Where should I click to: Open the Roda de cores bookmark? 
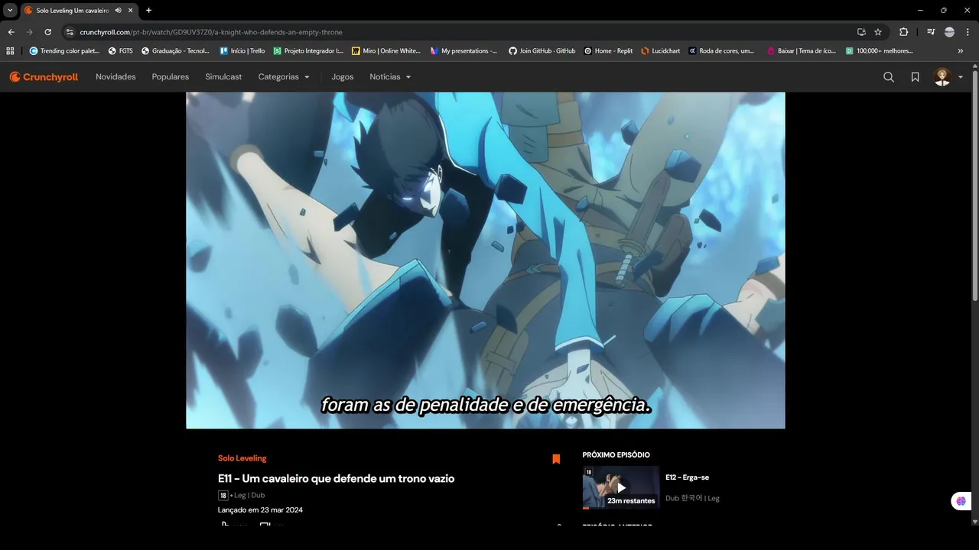click(x=722, y=51)
